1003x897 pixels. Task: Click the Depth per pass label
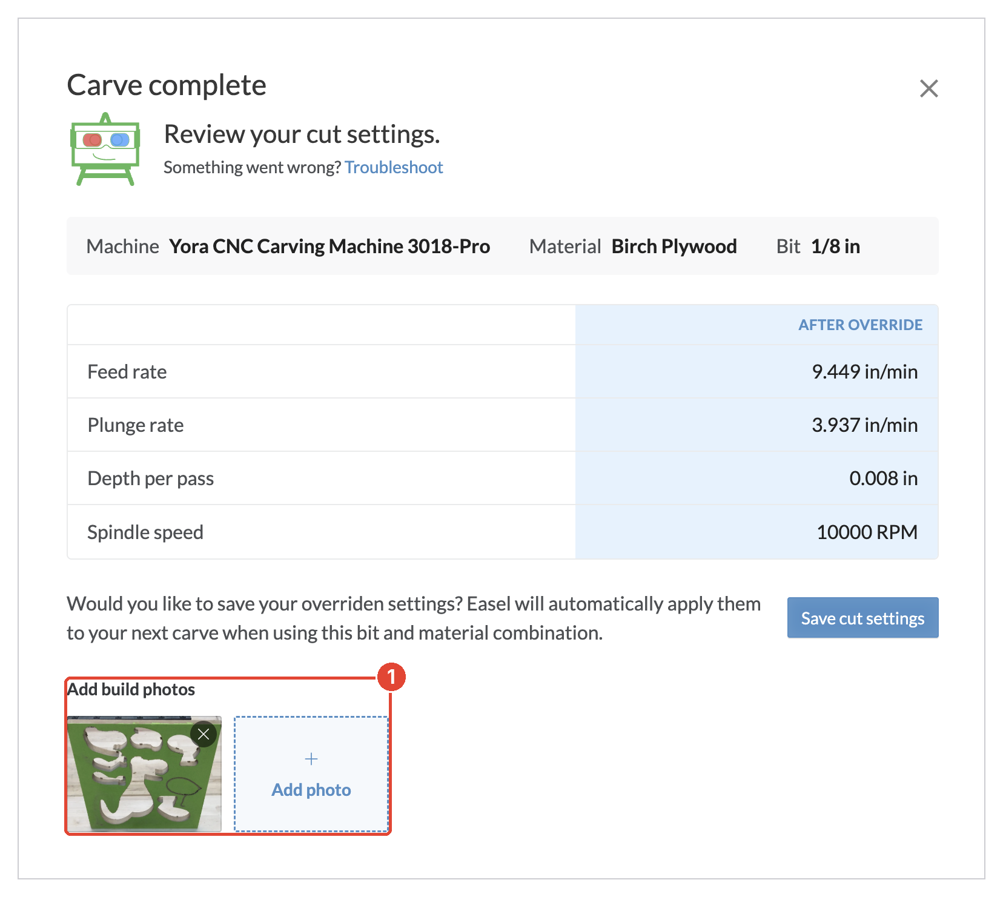pyautogui.click(x=151, y=478)
